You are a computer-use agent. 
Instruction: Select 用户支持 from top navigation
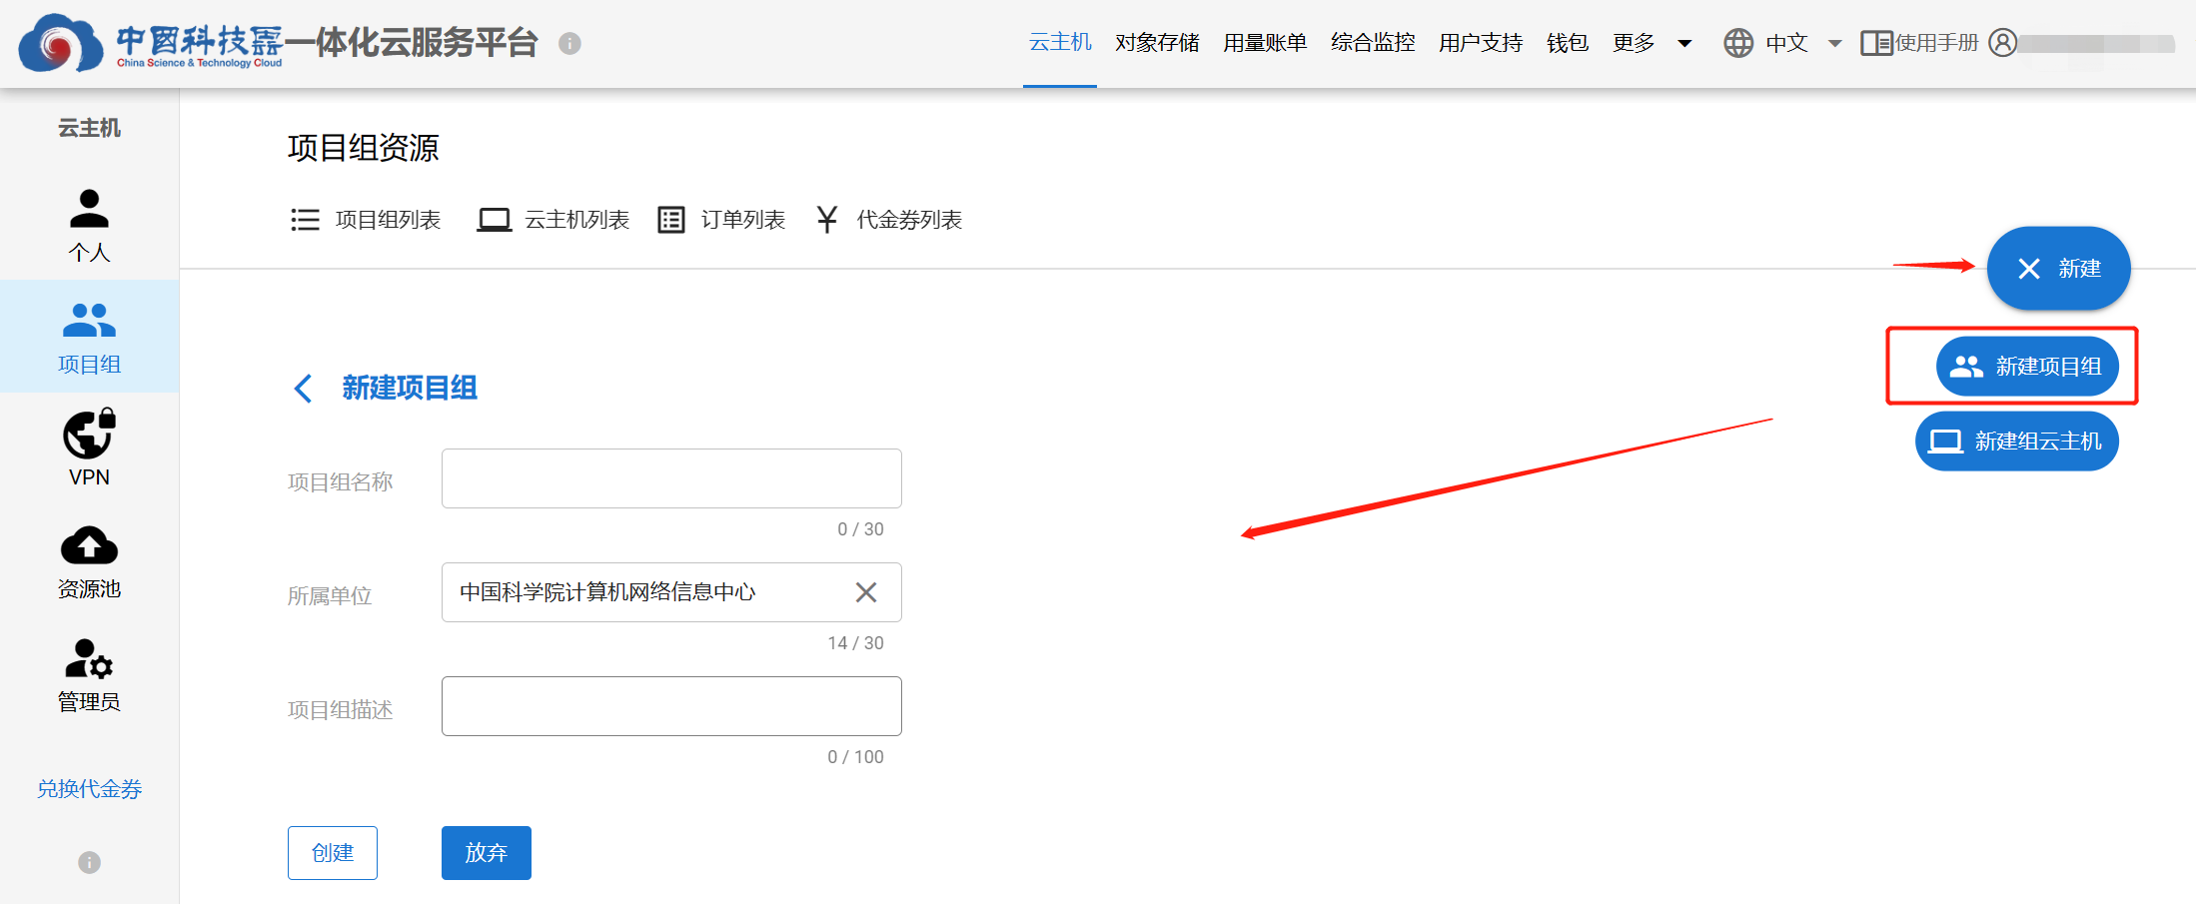click(1481, 43)
